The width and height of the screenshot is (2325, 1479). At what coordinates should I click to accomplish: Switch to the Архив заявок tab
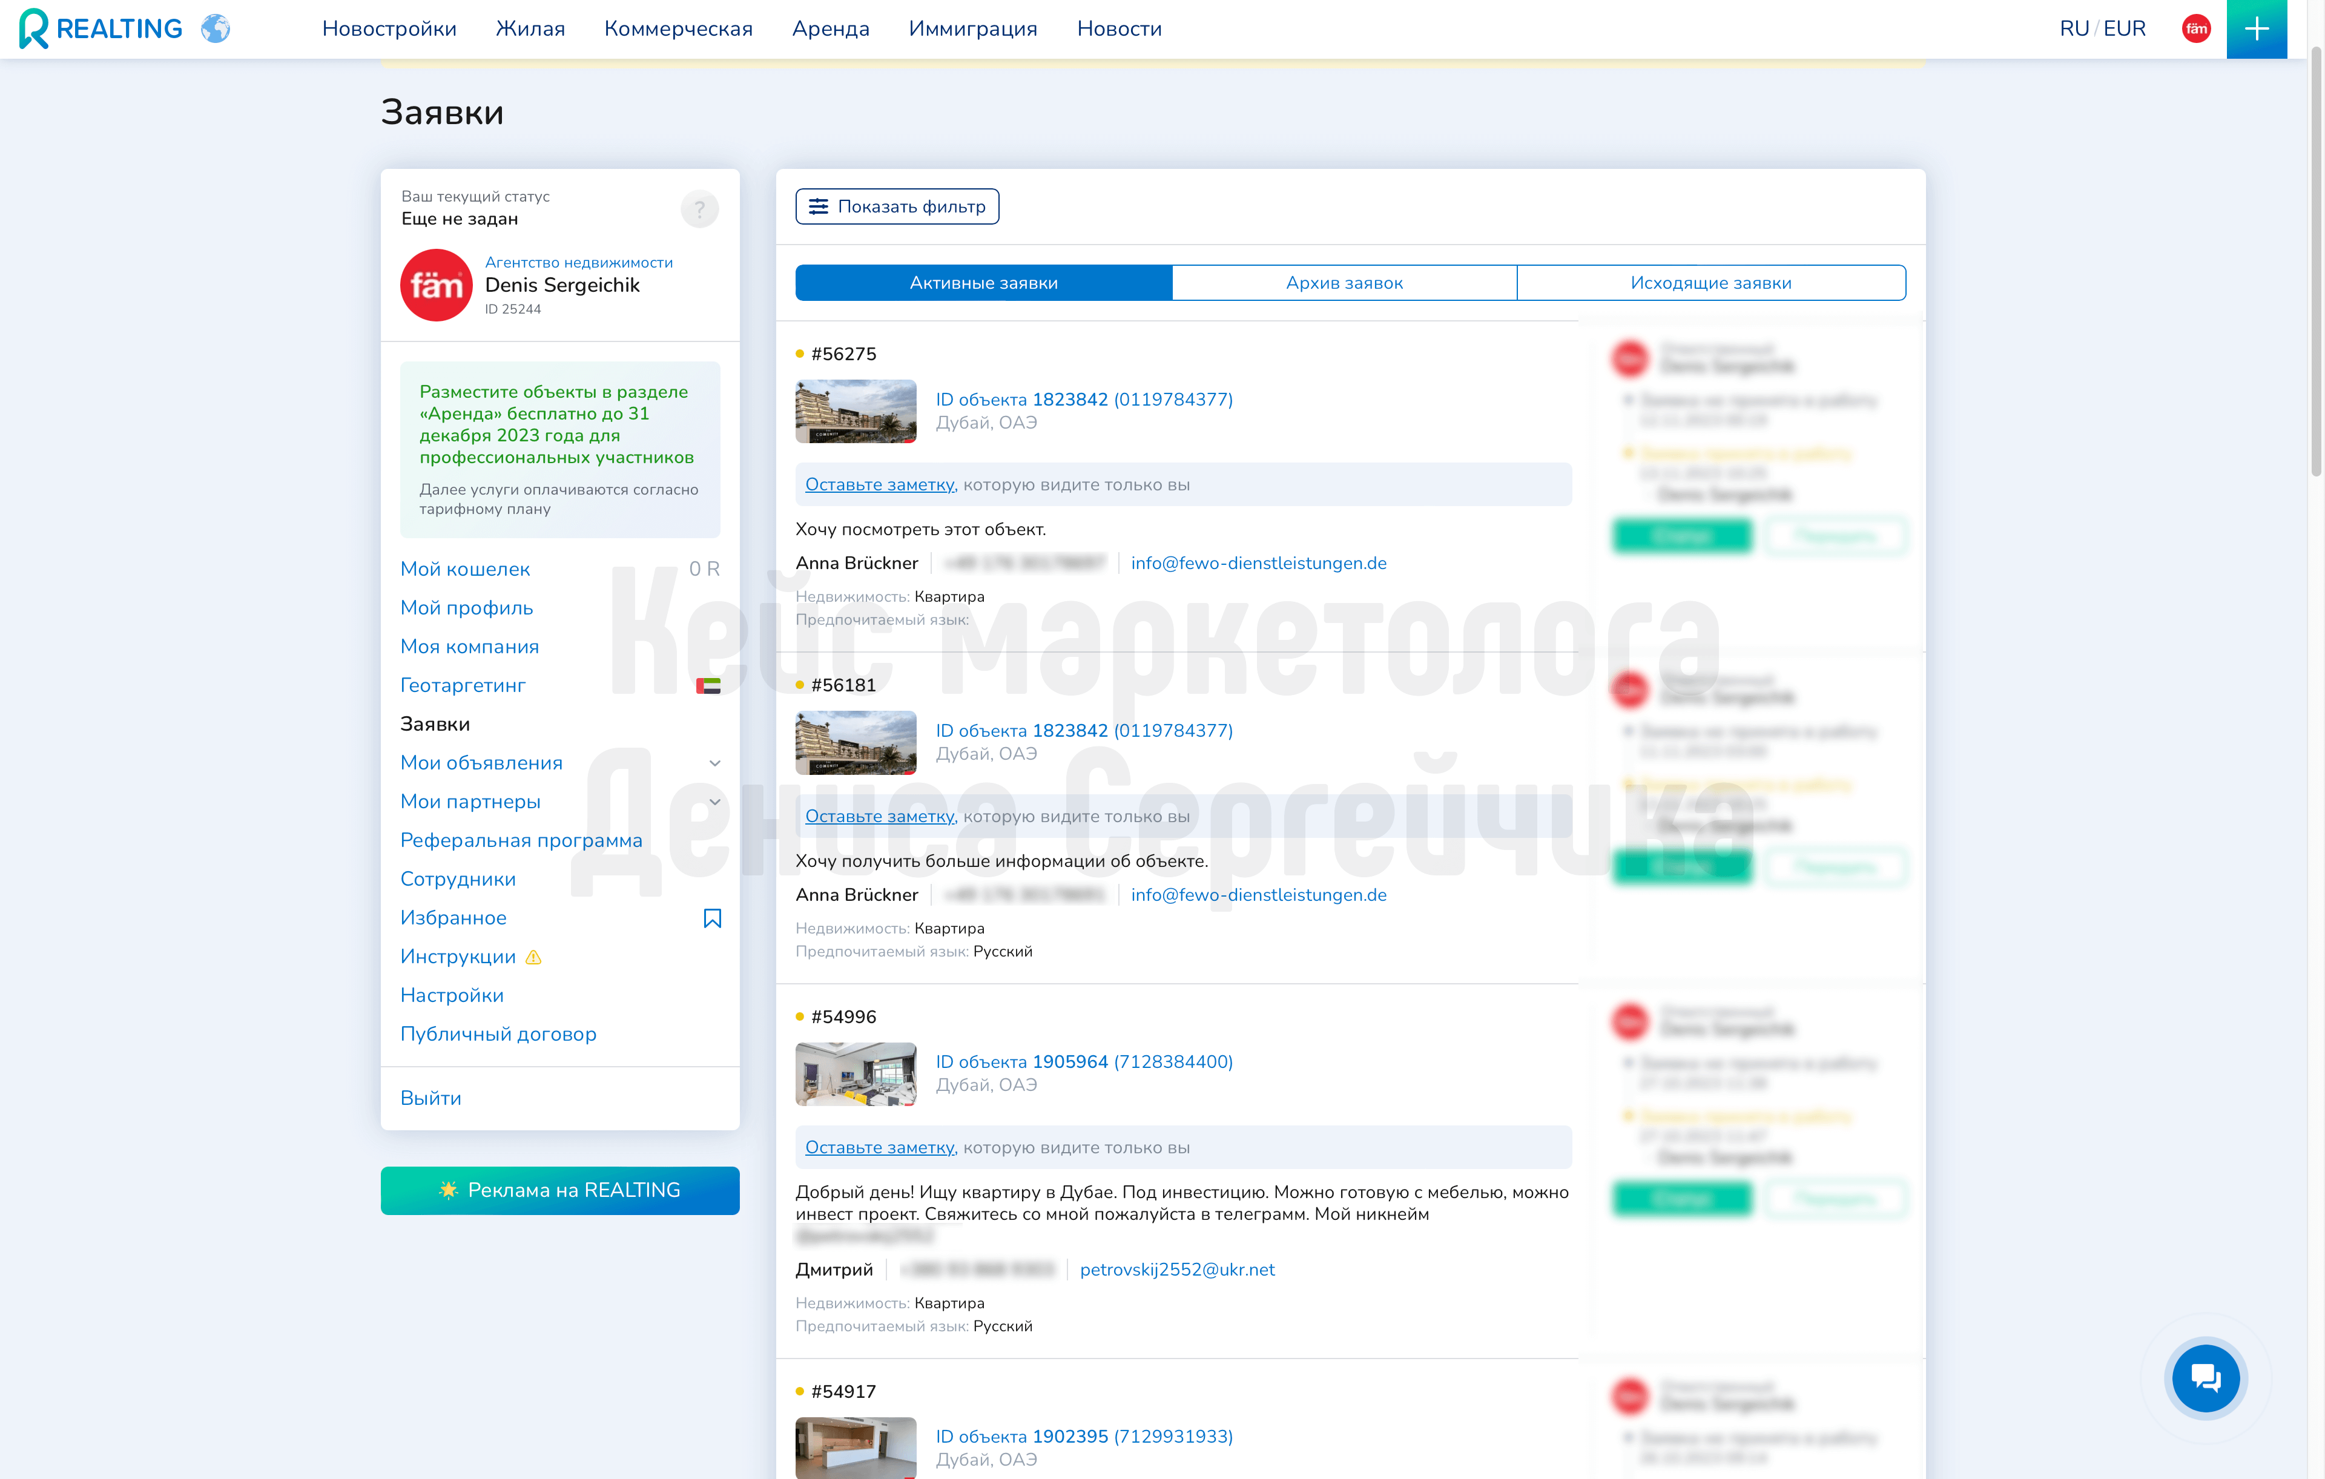[1344, 283]
